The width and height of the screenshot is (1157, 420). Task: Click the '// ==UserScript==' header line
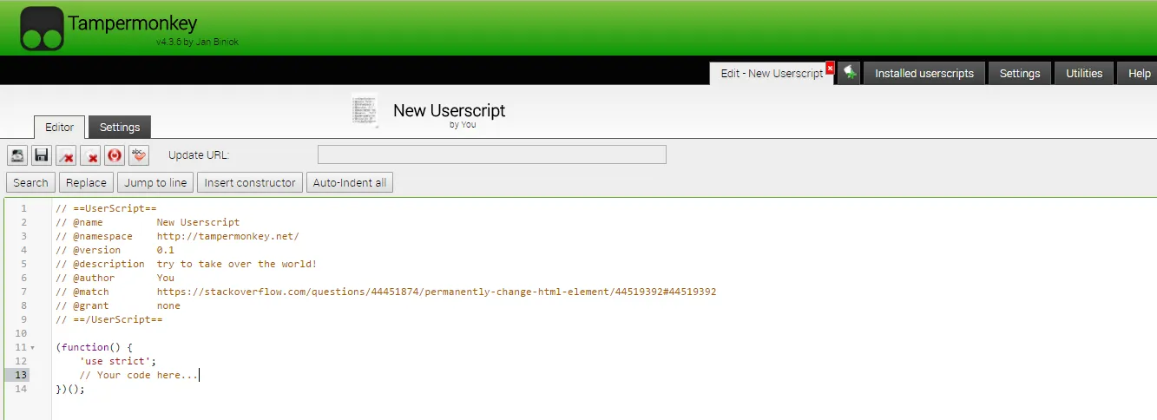pos(106,208)
